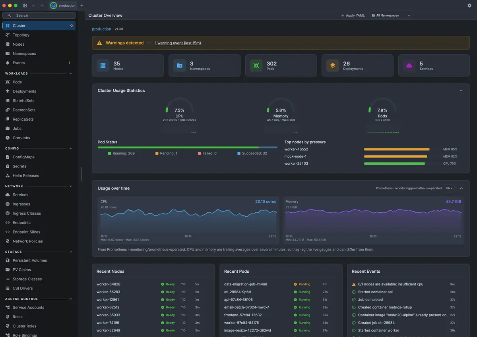The height and width of the screenshot is (337, 477).
Task: Select the Network Policies shield icon
Action: (x=8, y=241)
